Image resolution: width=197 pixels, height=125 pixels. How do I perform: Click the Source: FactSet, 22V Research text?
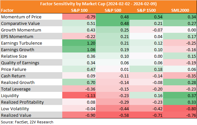(27, 122)
